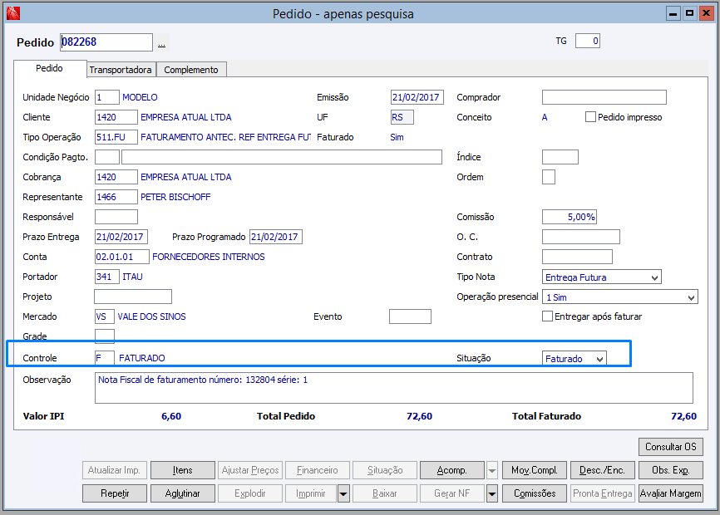Click the Consultar OS button
This screenshot has width=720, height=515.
click(670, 447)
